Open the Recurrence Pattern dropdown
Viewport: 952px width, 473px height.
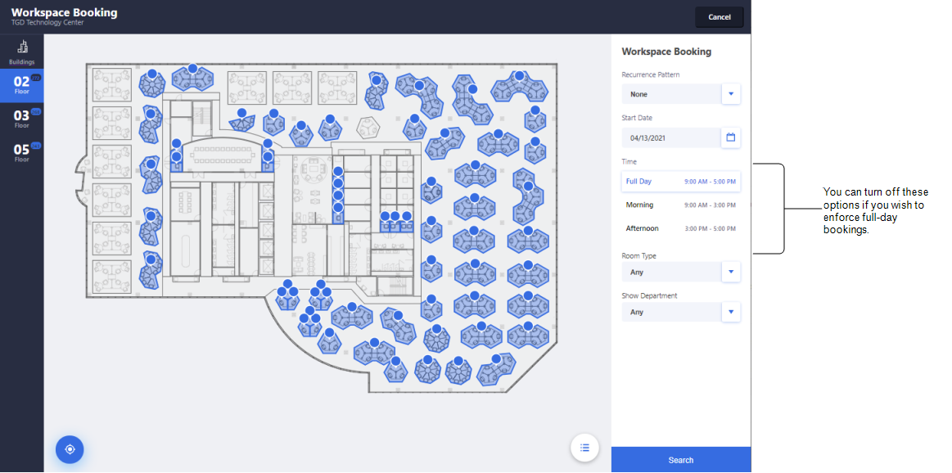click(730, 93)
